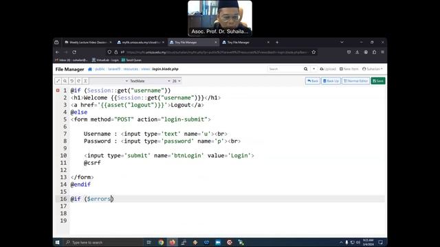
Task: Open Google Chrome from the taskbar
Action: [x=161, y=242]
